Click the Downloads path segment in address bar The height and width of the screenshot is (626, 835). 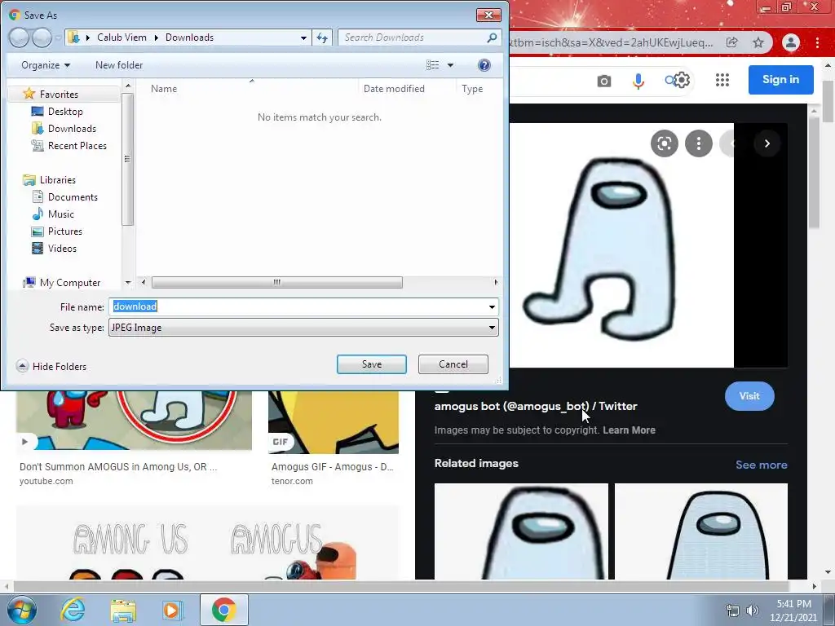(189, 37)
